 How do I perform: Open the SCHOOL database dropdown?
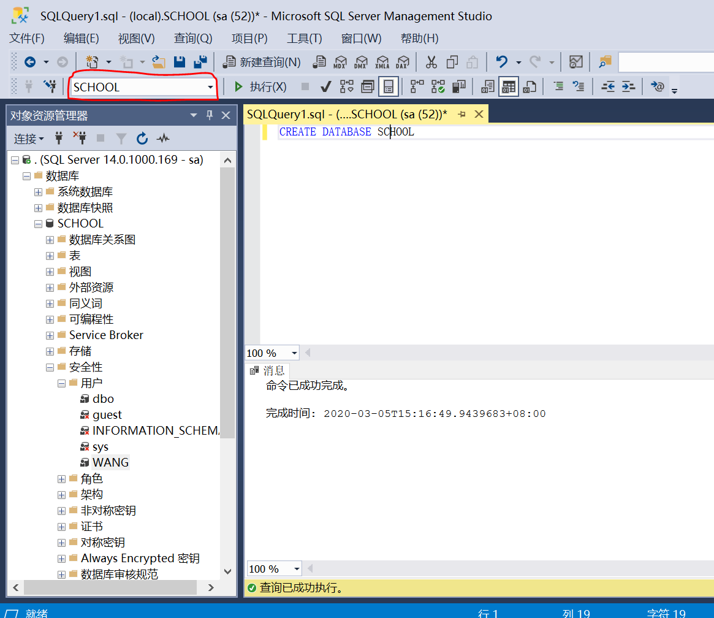click(x=210, y=87)
